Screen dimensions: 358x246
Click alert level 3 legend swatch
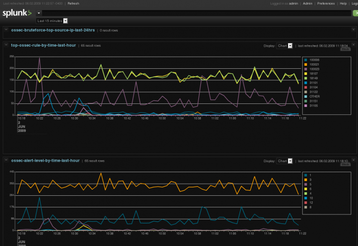(x=306, y=180)
